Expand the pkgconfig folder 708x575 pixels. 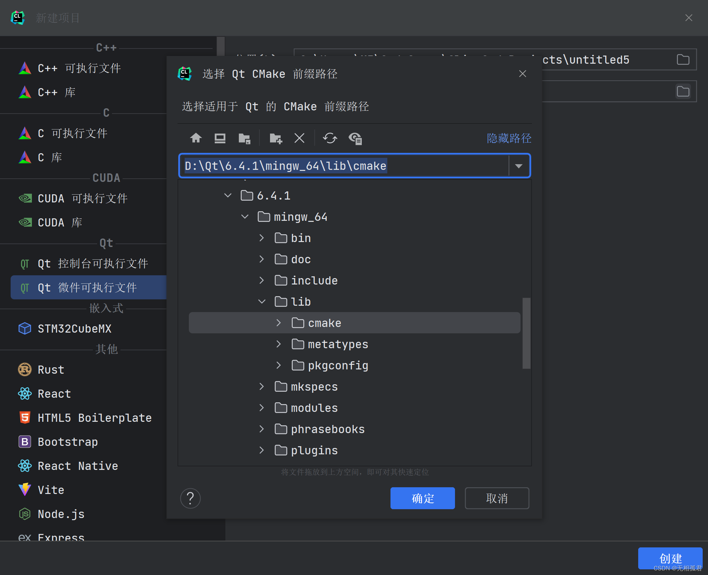click(279, 365)
